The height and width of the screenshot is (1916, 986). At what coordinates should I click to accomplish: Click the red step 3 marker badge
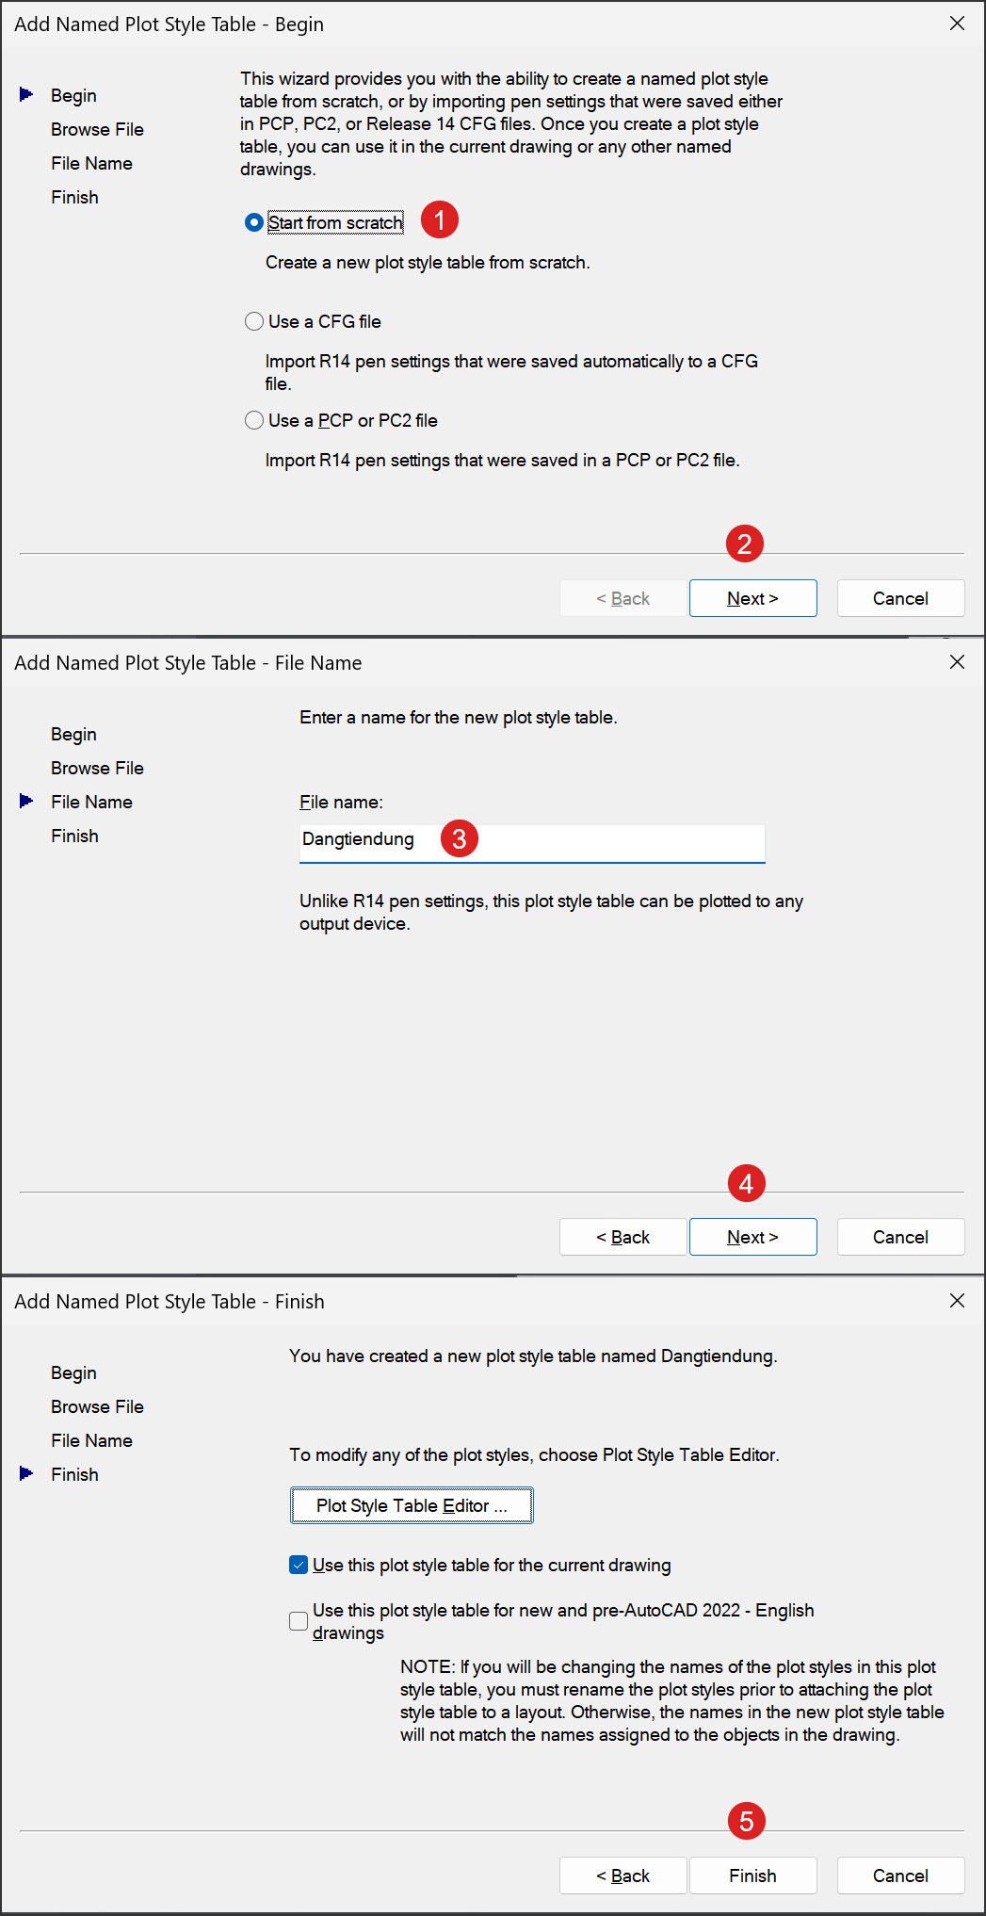pos(460,838)
